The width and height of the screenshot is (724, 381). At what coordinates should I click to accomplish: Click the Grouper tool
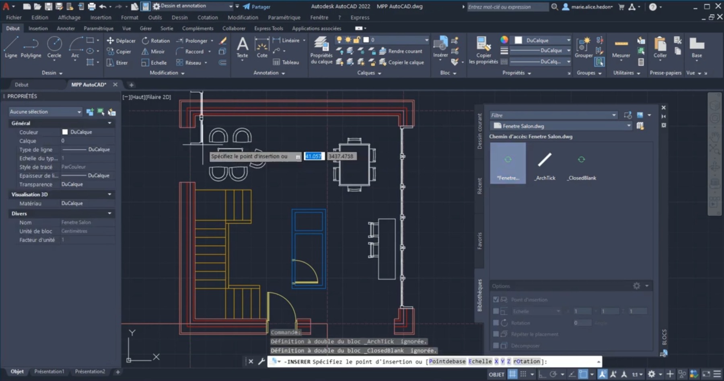pyautogui.click(x=584, y=47)
